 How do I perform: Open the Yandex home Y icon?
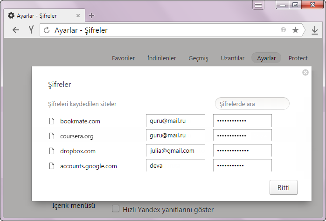31,30
